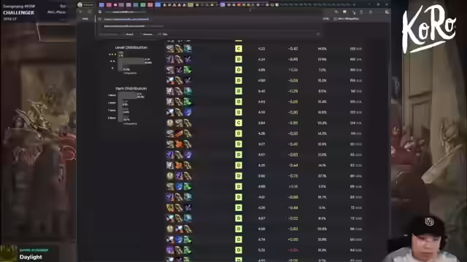The height and width of the screenshot is (262, 467).
Task: Click the Level Distribution heading
Action: pyautogui.click(x=131, y=47)
